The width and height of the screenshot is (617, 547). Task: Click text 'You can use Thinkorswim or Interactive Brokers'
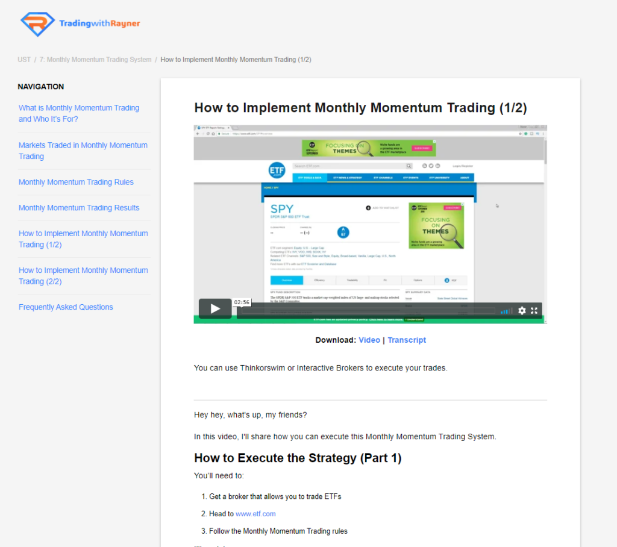pos(278,368)
